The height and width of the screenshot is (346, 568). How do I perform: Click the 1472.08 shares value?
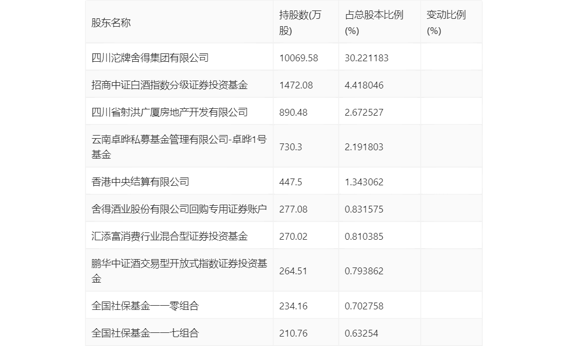(x=296, y=85)
